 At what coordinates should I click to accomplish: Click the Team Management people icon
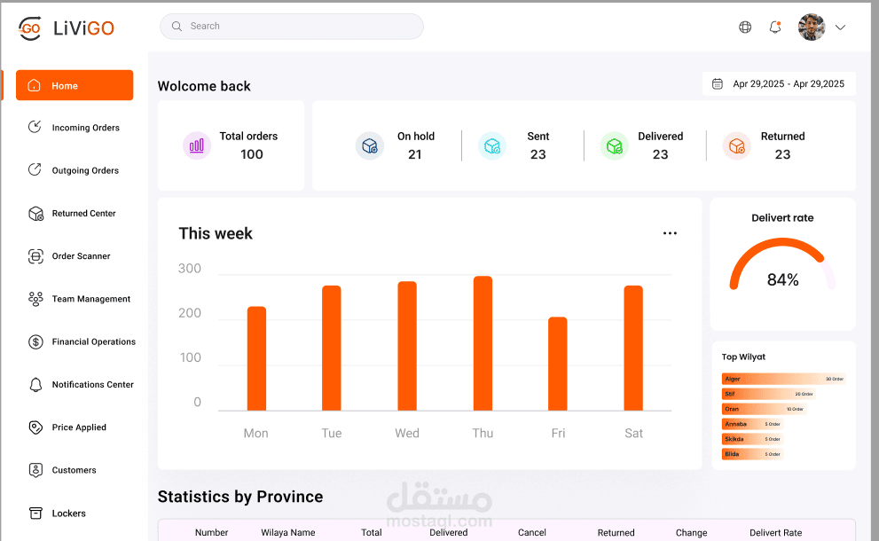coord(35,299)
